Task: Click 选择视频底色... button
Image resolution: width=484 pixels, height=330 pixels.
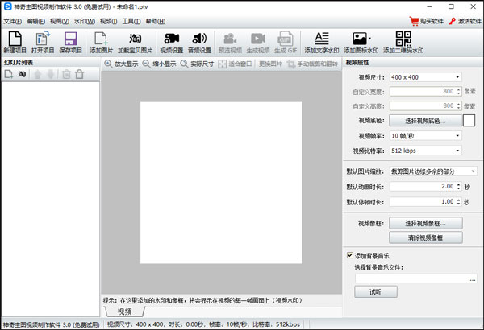Action: tap(425, 121)
